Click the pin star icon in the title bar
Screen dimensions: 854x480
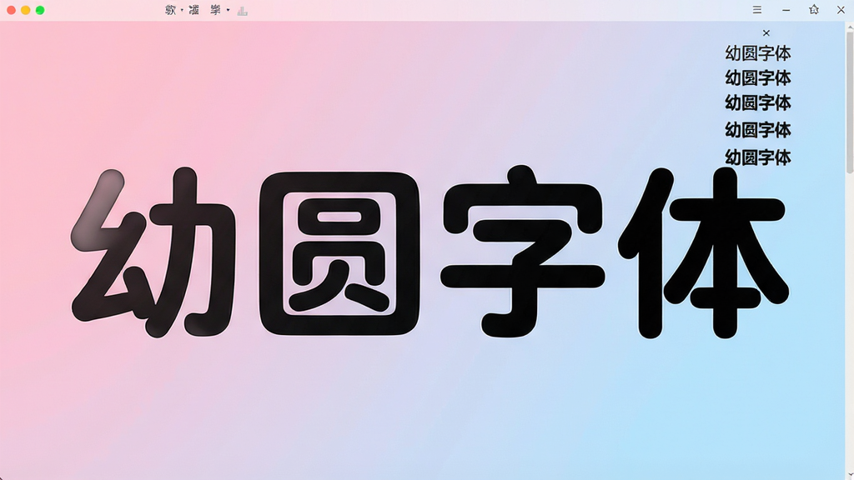tap(814, 9)
